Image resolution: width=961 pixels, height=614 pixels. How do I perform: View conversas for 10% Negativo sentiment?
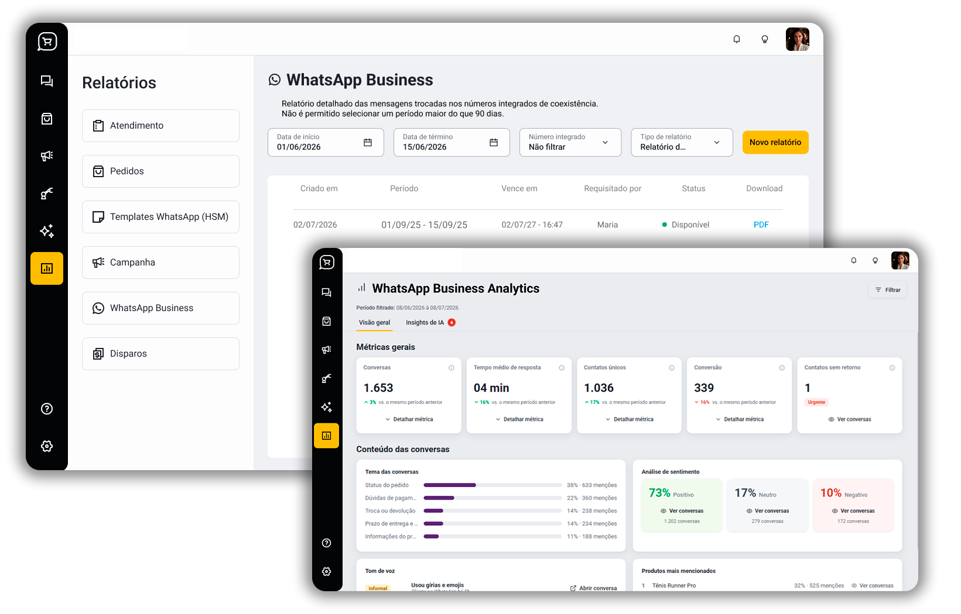coord(853,511)
